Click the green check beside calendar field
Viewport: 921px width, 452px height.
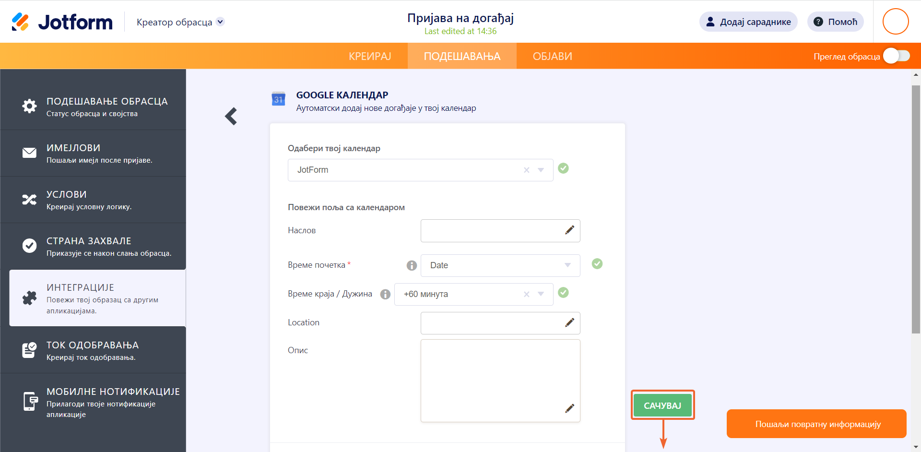[564, 168]
